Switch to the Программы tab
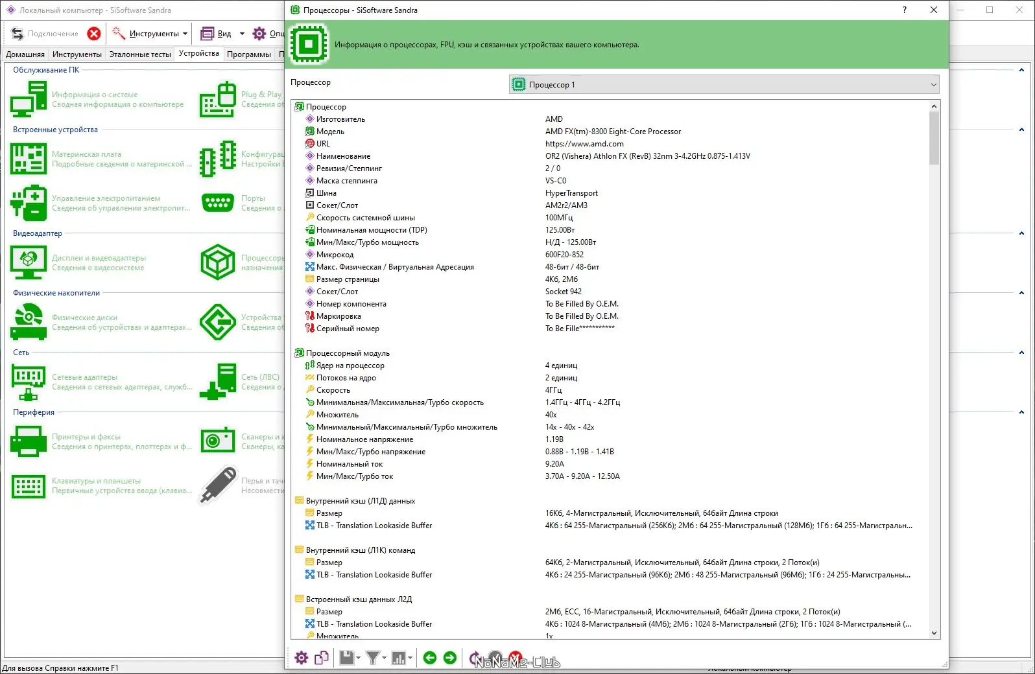Image resolution: width=1035 pixels, height=674 pixels. coord(249,54)
